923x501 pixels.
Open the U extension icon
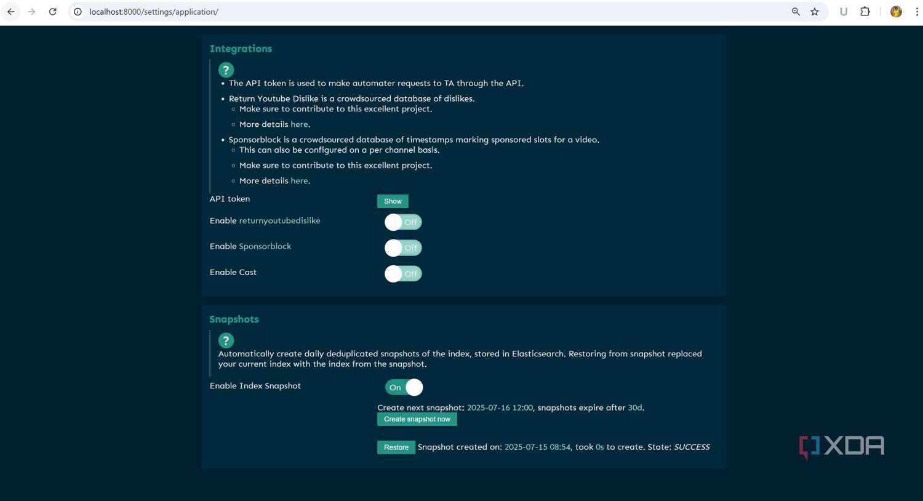844,12
